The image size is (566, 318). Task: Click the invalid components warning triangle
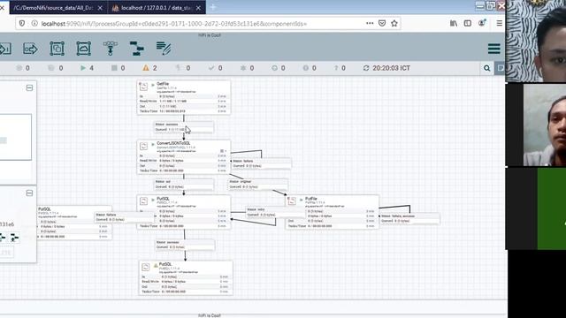coord(145,68)
